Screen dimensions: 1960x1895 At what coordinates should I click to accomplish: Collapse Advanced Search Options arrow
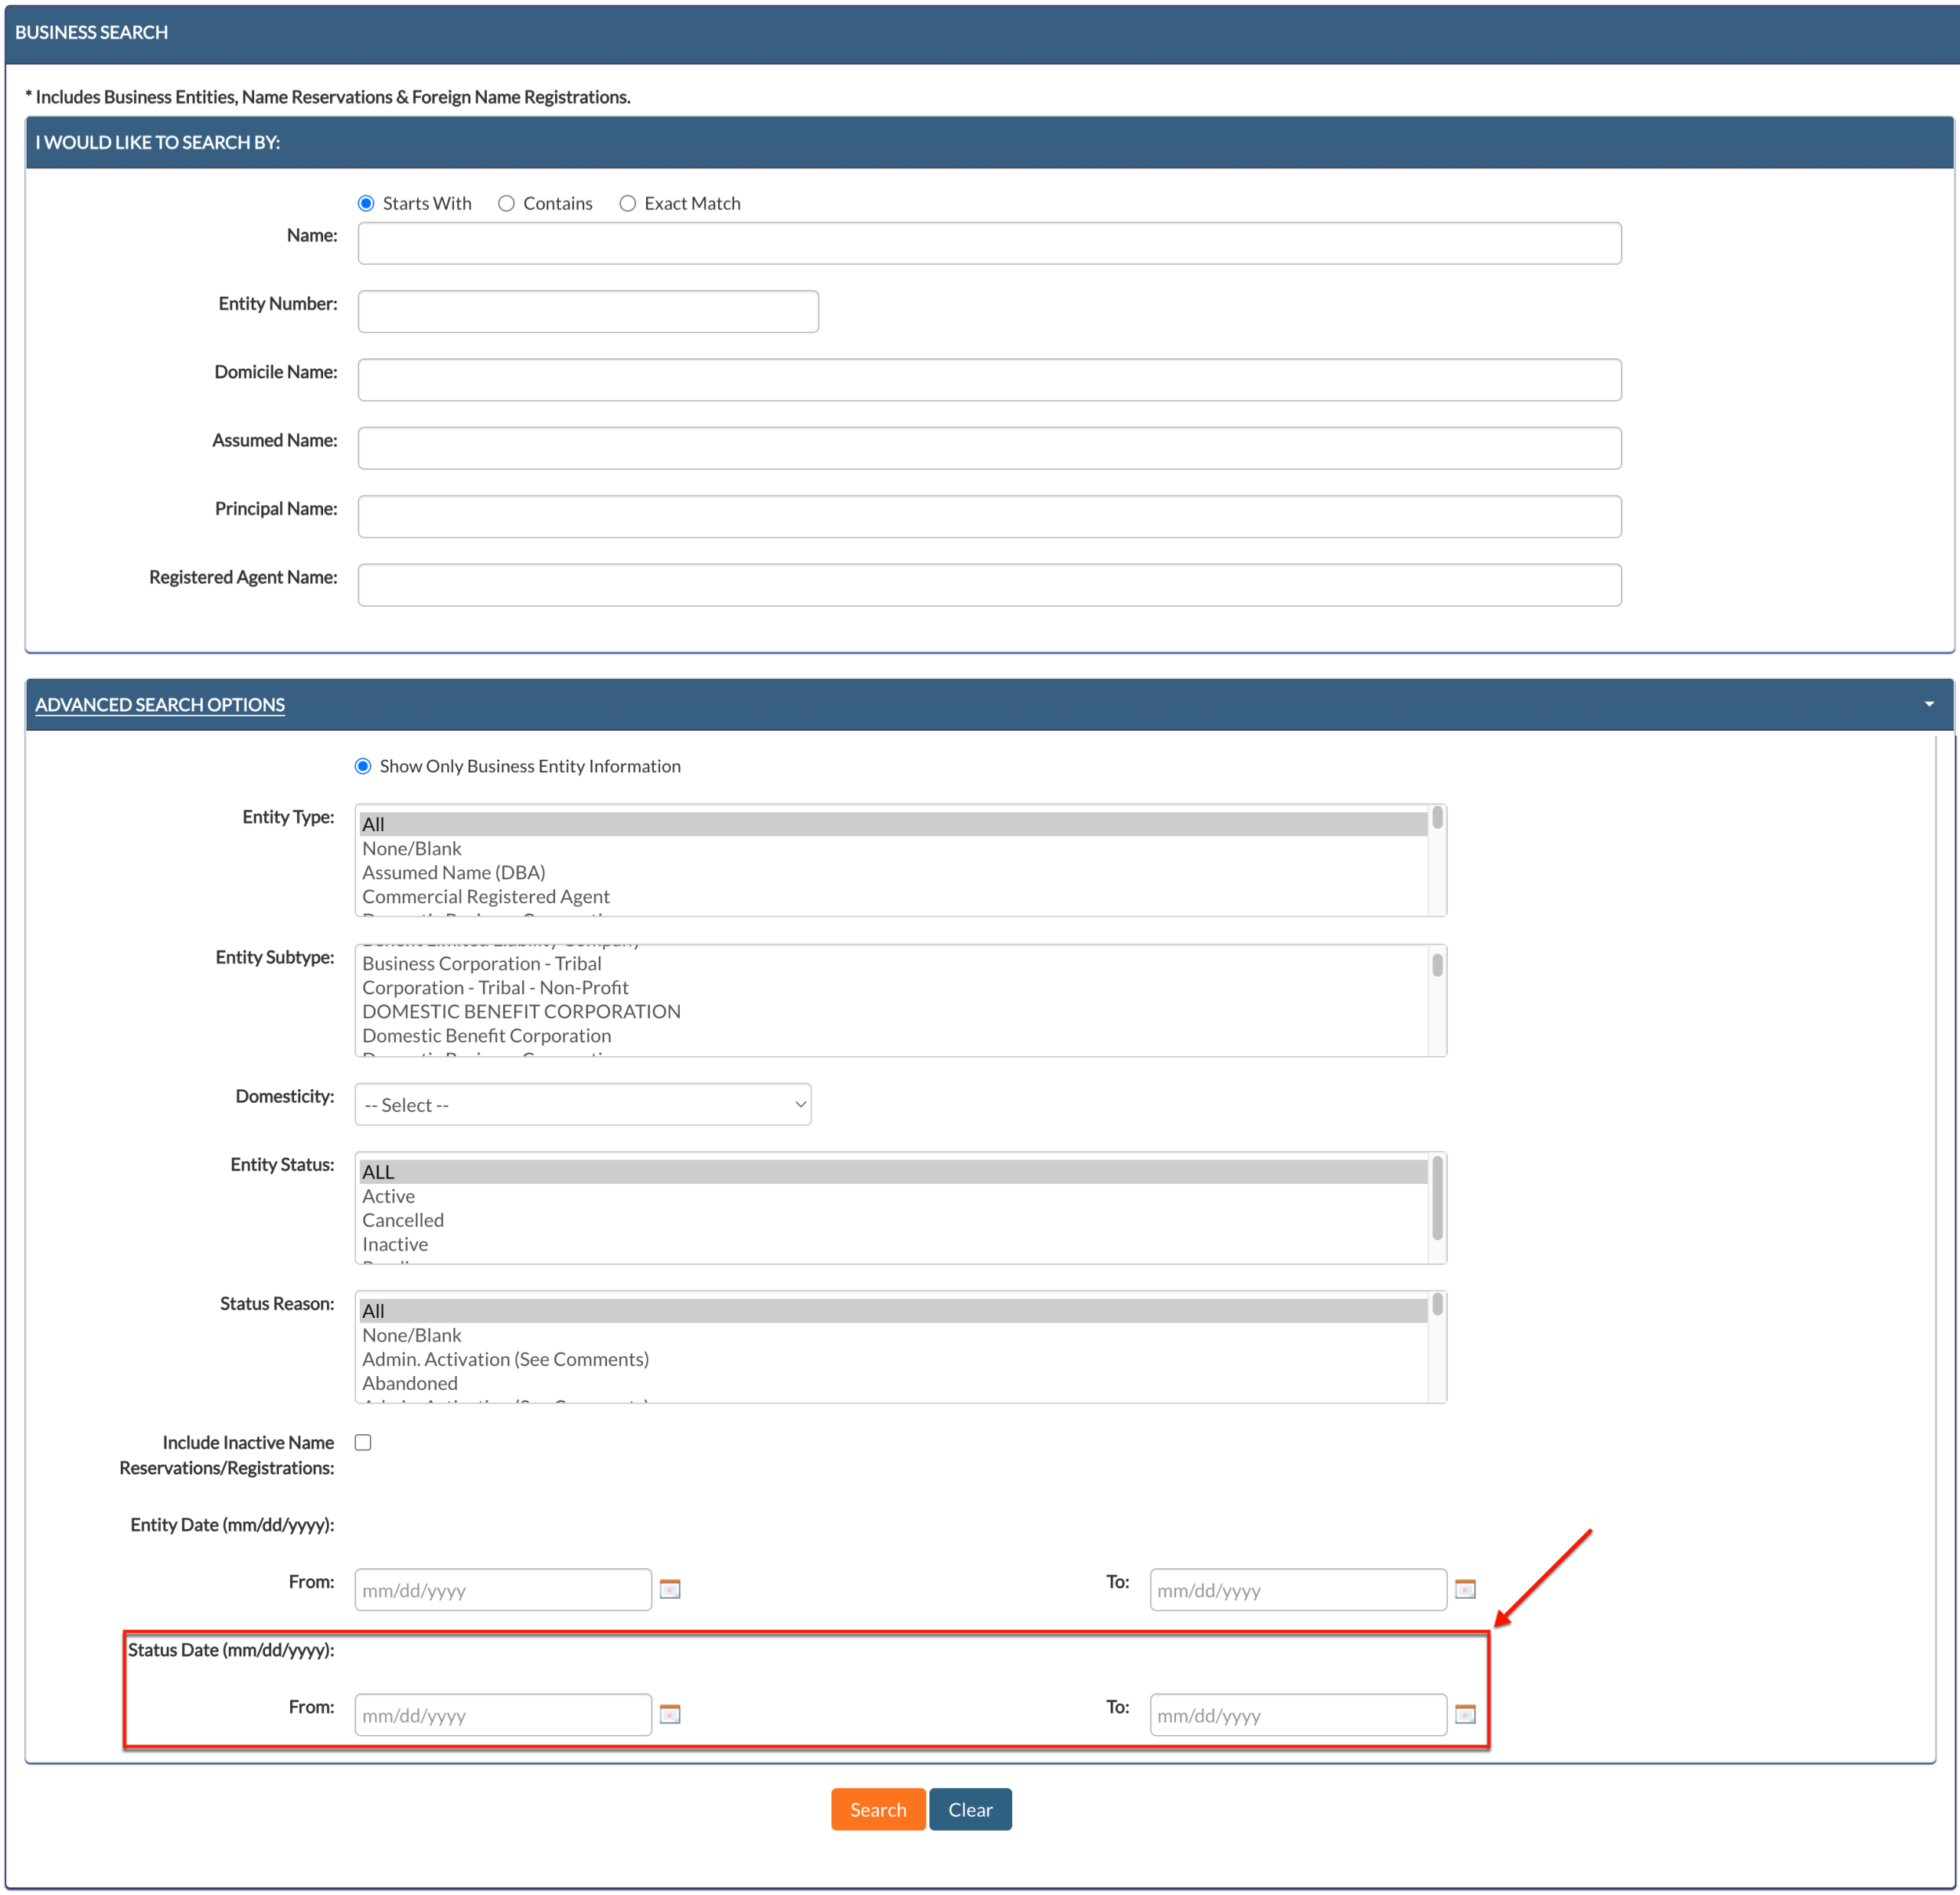pyautogui.click(x=1929, y=705)
